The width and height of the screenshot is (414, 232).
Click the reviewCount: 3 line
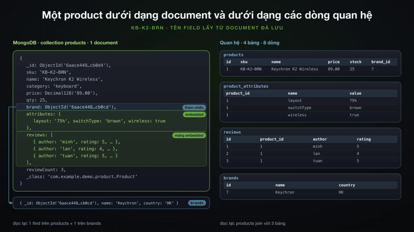pyautogui.click(x=46, y=170)
